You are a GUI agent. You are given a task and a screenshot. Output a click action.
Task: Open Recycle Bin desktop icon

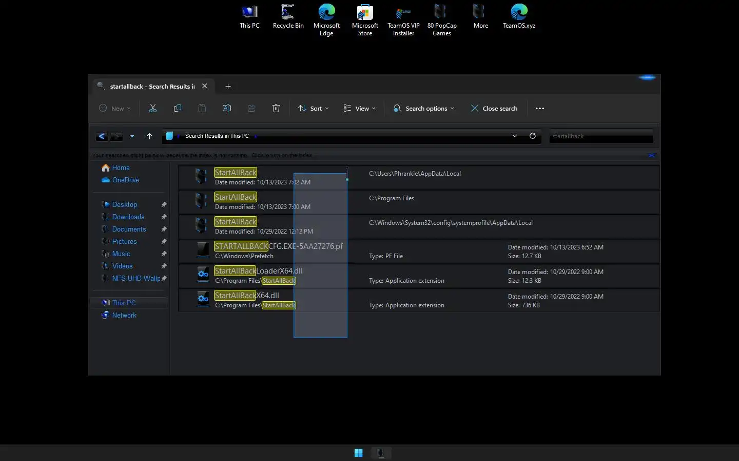click(288, 16)
